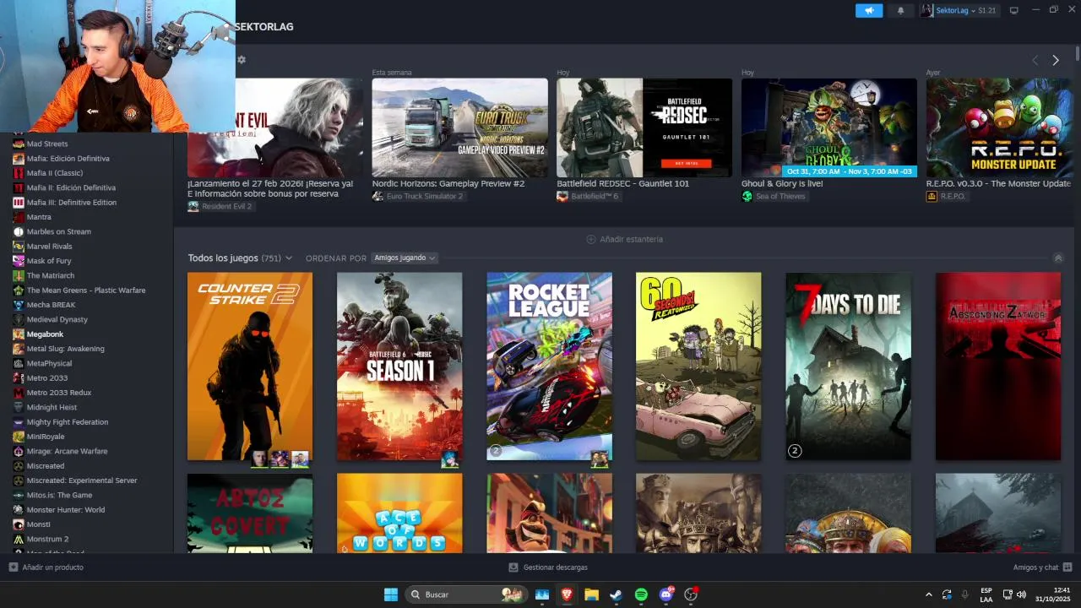
Task: Select Mafia: Edición Definitiva in the list
Action: 68,159
